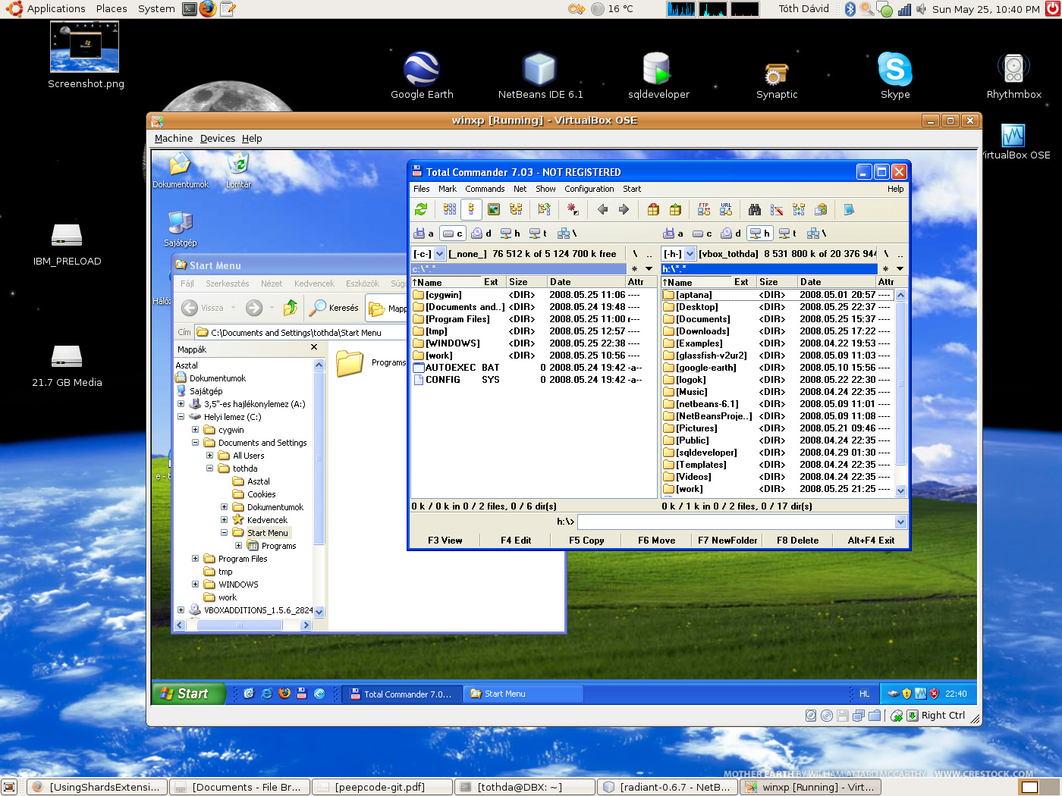The height and width of the screenshot is (796, 1062).
Task: Open the Lomtár recycle bin icon on XP desktop
Action: tap(238, 170)
